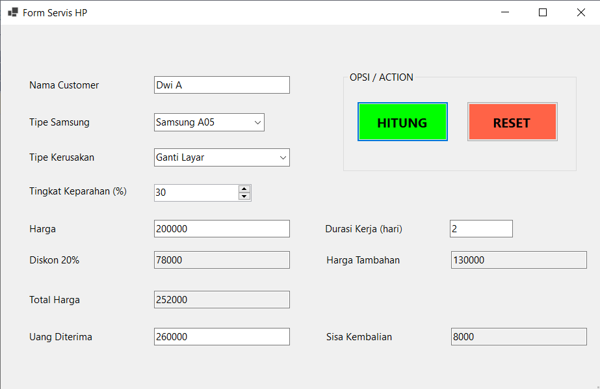
Task: Click the Harga input field
Action: point(222,228)
